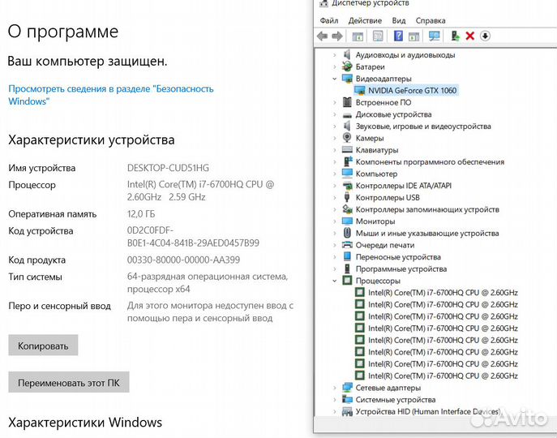
Task: Click the Очереди печати printer icon
Action: tap(347, 245)
